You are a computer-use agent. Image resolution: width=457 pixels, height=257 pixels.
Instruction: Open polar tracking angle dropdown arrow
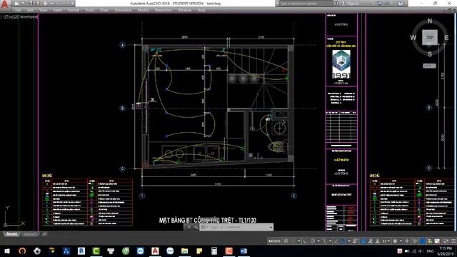pos(318,241)
